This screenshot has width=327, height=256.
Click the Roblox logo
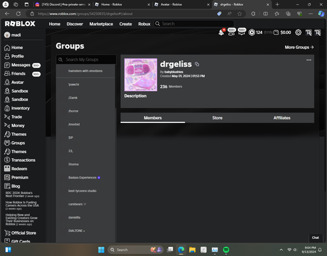point(20,24)
